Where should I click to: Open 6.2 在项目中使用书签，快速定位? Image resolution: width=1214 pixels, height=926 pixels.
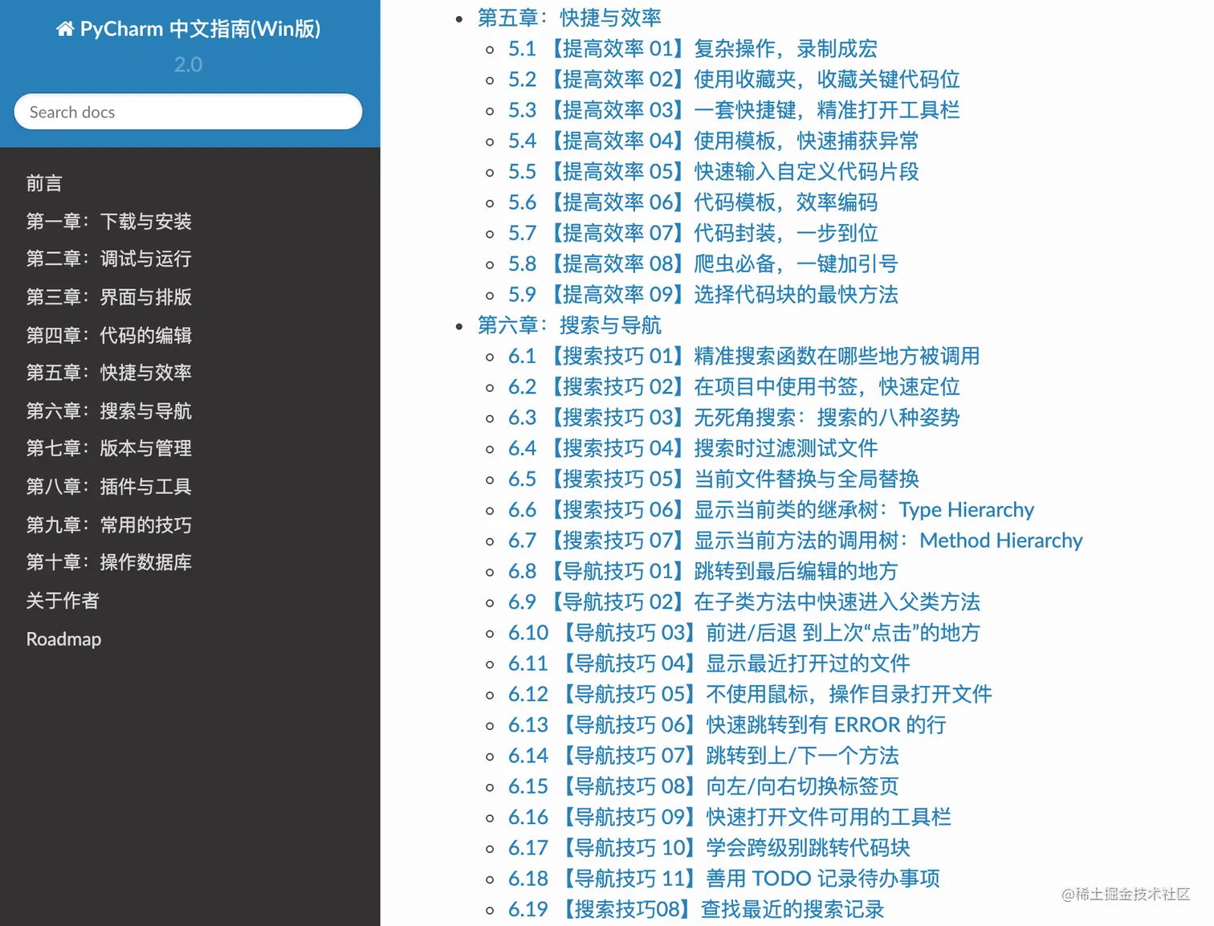pos(734,387)
